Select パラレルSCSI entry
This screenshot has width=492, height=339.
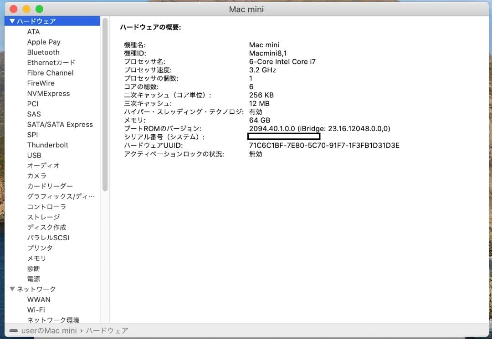click(x=48, y=238)
